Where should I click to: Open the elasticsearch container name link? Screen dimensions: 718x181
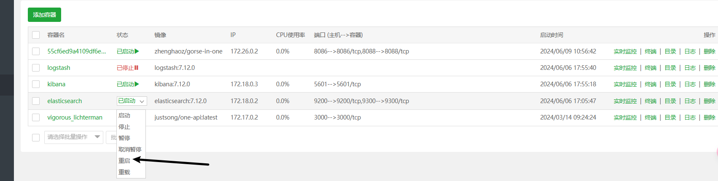(x=65, y=101)
